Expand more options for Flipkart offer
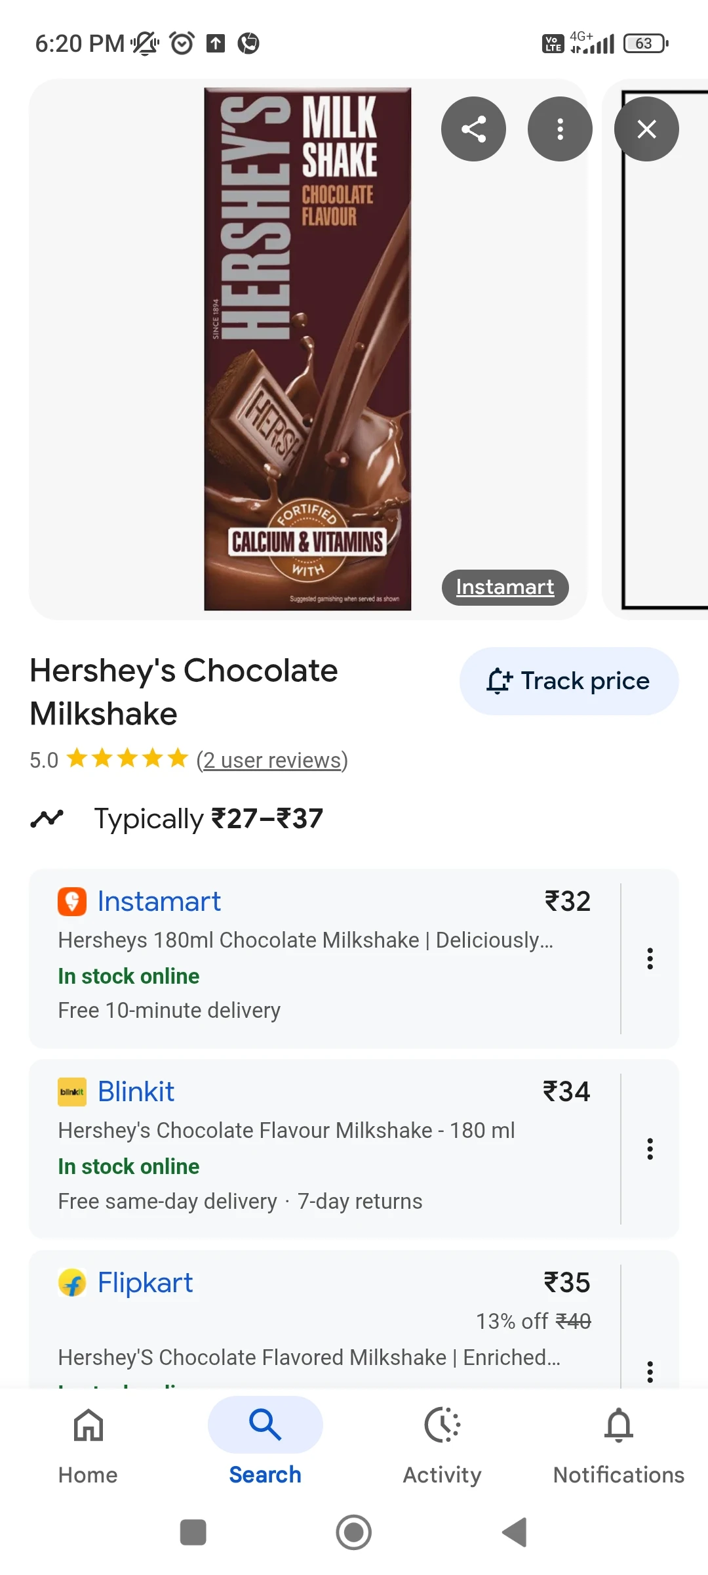This screenshot has height=1575, width=708. (x=650, y=1371)
